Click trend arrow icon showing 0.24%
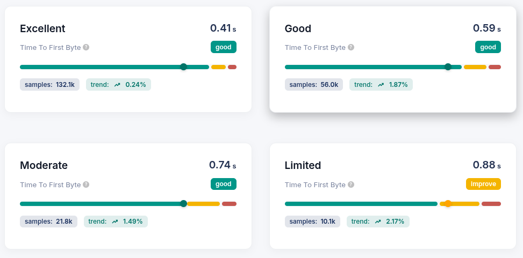 (117, 85)
